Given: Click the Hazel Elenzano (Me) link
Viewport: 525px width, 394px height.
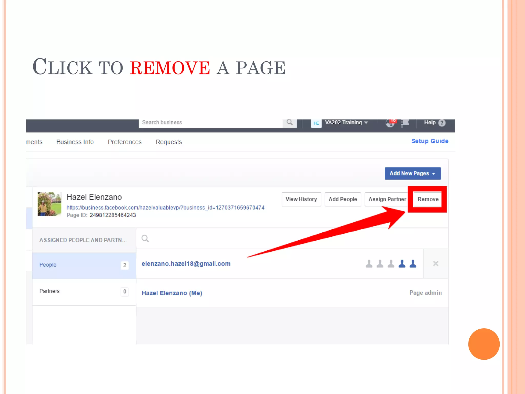Looking at the screenshot, I should [172, 293].
